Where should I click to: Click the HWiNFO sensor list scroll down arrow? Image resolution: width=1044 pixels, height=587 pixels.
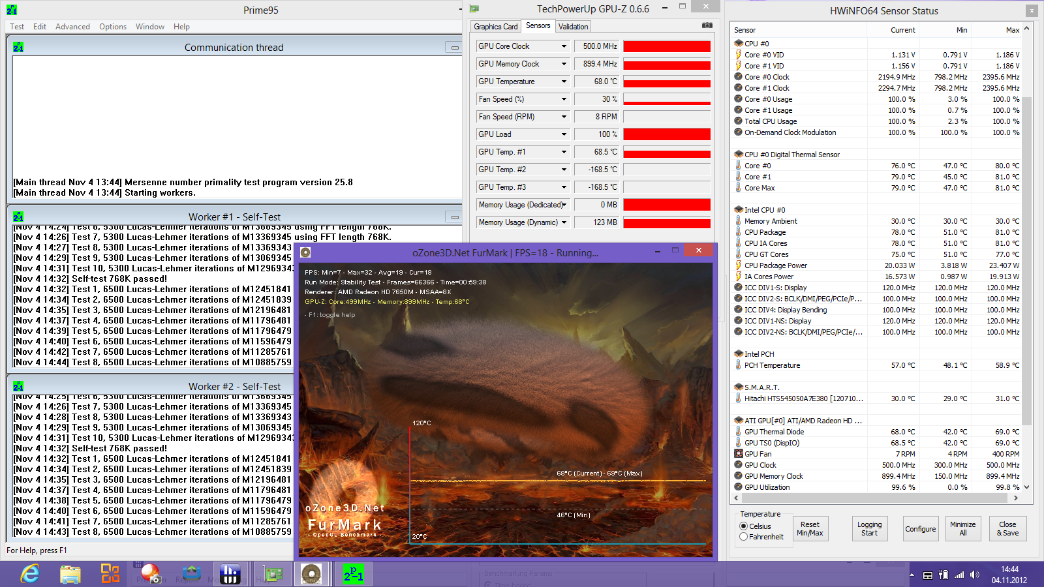coord(1026,487)
